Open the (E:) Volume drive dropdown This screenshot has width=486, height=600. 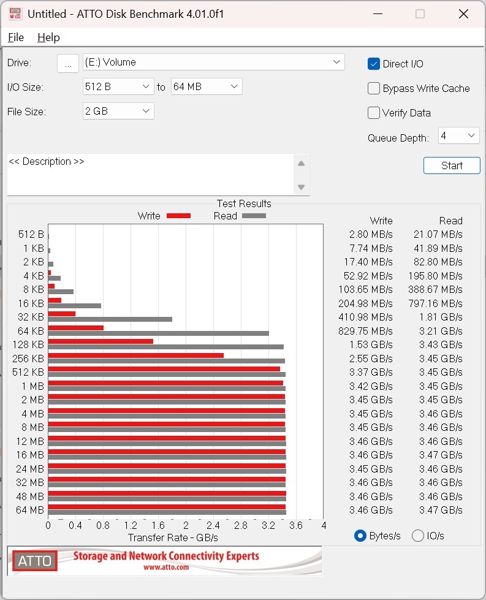[214, 62]
